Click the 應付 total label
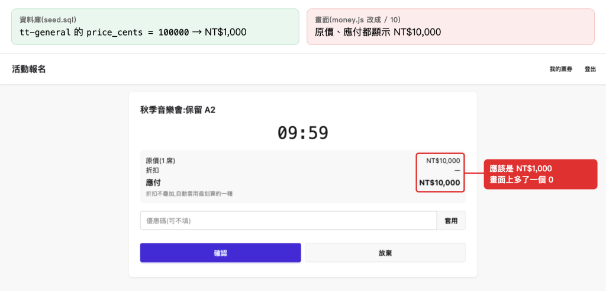The image size is (606, 291). click(x=153, y=183)
